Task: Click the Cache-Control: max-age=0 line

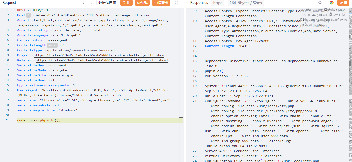Action: pos(42,40)
